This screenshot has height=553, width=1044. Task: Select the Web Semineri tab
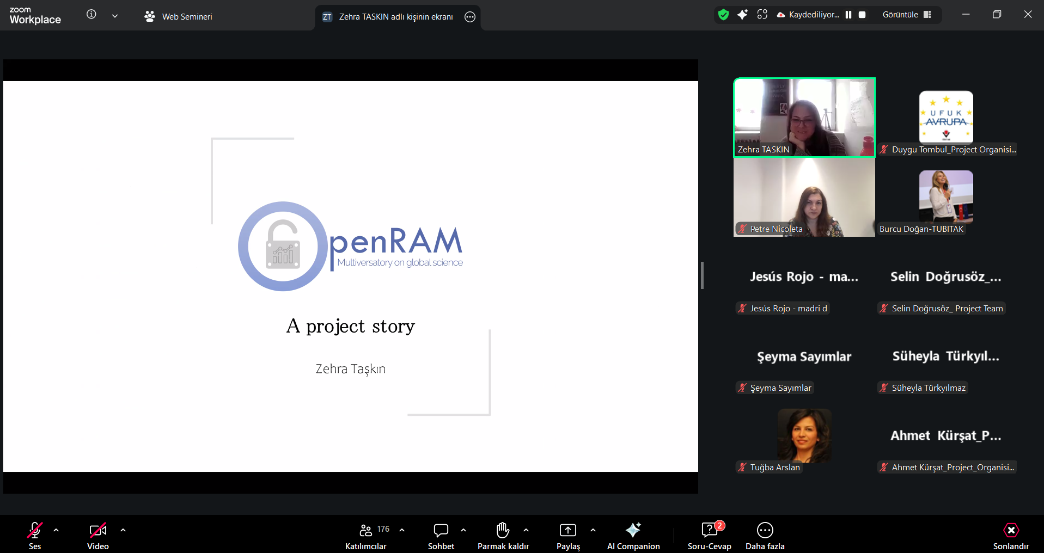(179, 16)
